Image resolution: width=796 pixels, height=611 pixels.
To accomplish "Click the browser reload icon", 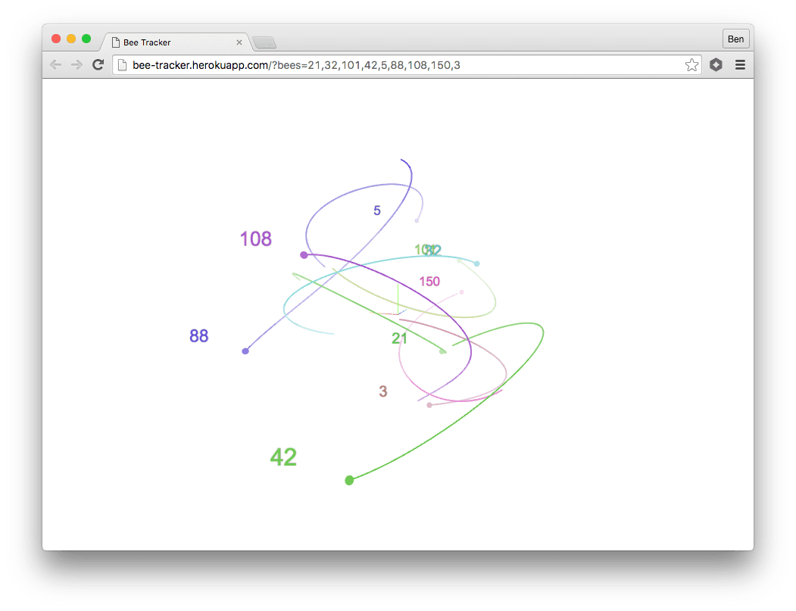I will tap(98, 64).
